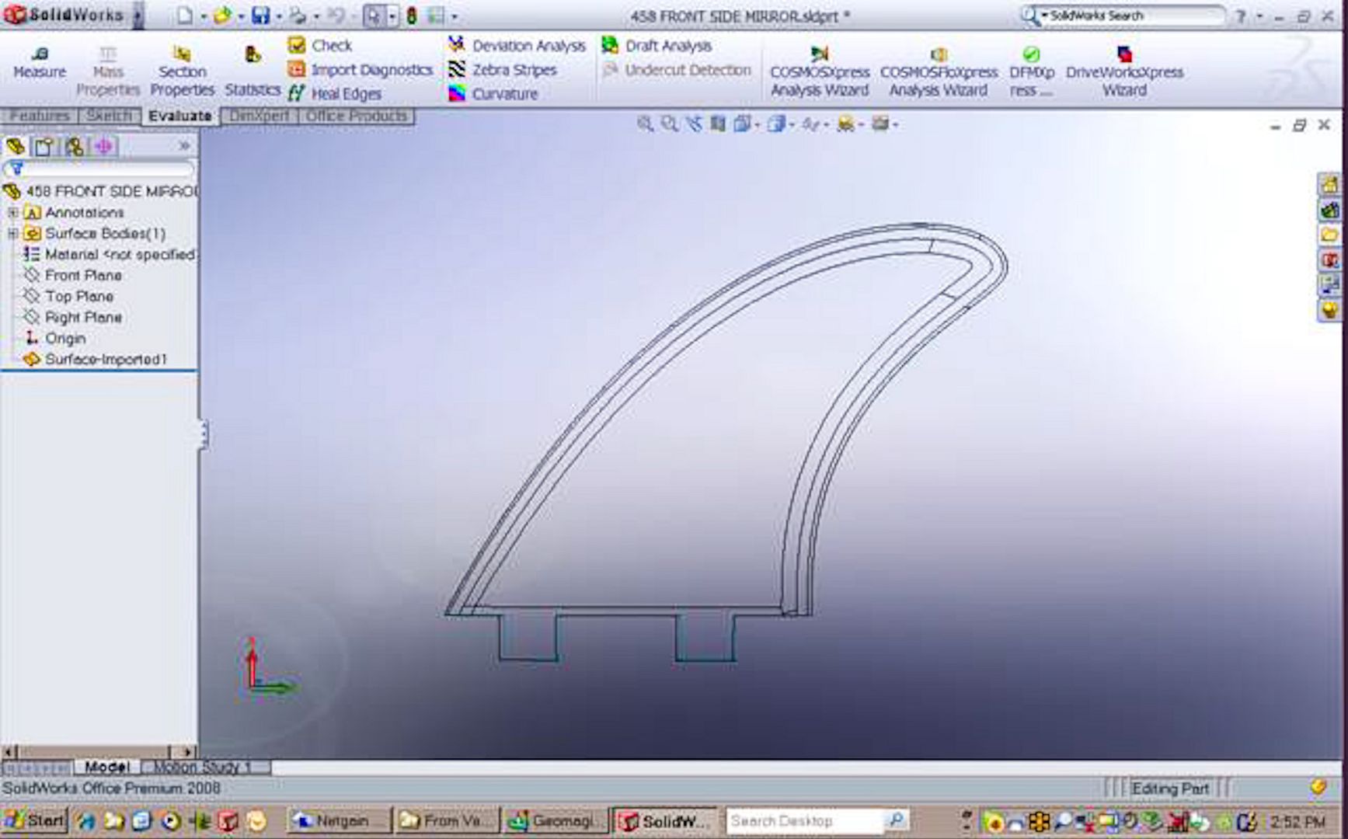
Task: Select the Origin in the tree
Action: 55,338
